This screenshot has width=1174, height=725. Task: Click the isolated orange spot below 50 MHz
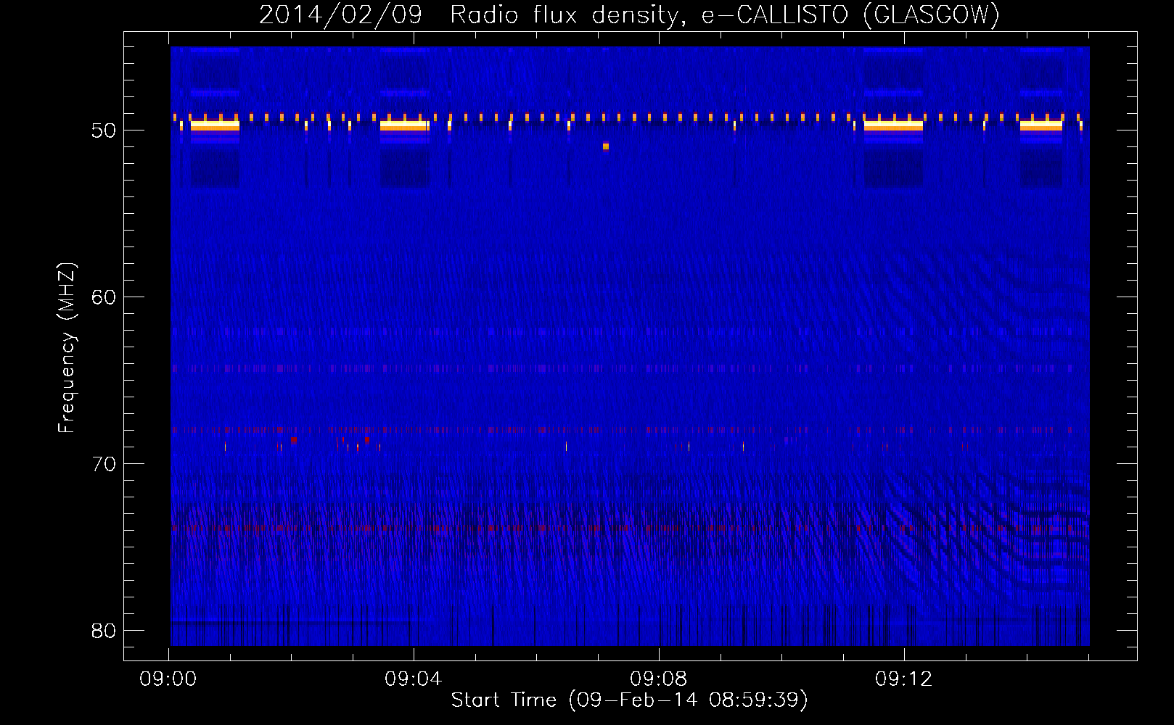pyautogui.click(x=606, y=146)
